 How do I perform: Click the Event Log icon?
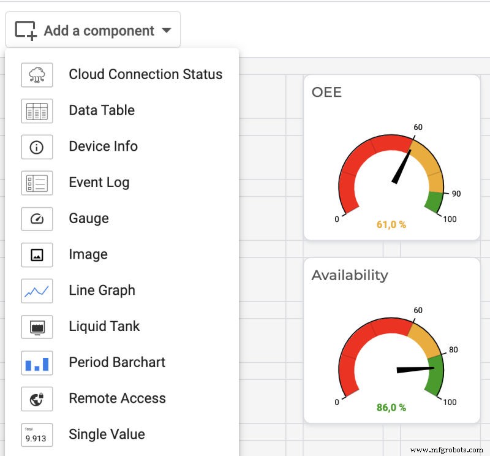[x=37, y=183]
